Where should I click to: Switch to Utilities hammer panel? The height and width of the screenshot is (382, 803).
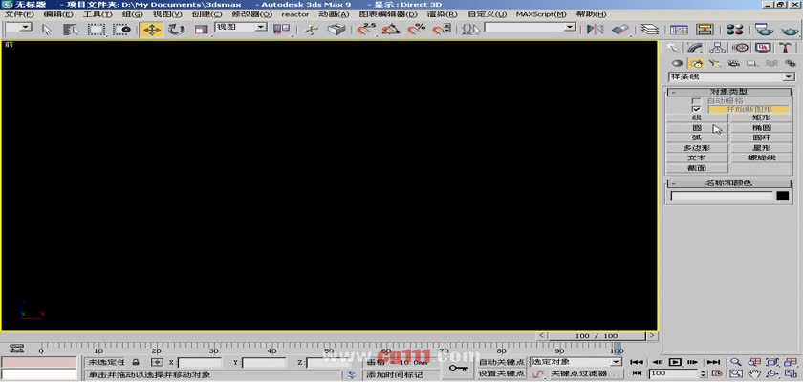click(x=786, y=48)
